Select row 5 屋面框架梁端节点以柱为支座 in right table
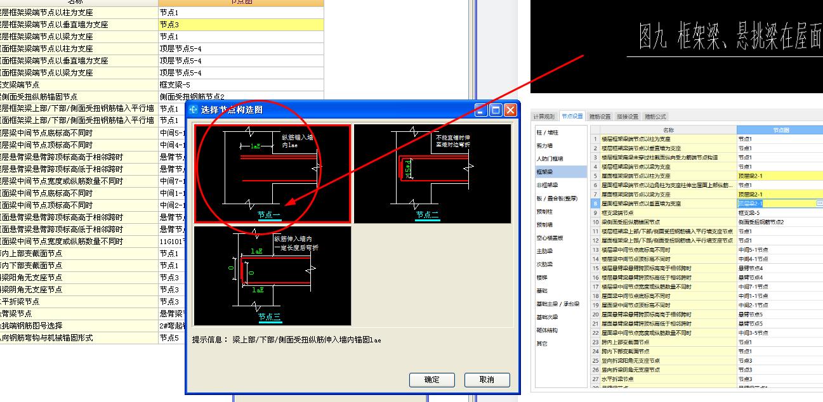Screen dimensions: 823x402 point(668,176)
